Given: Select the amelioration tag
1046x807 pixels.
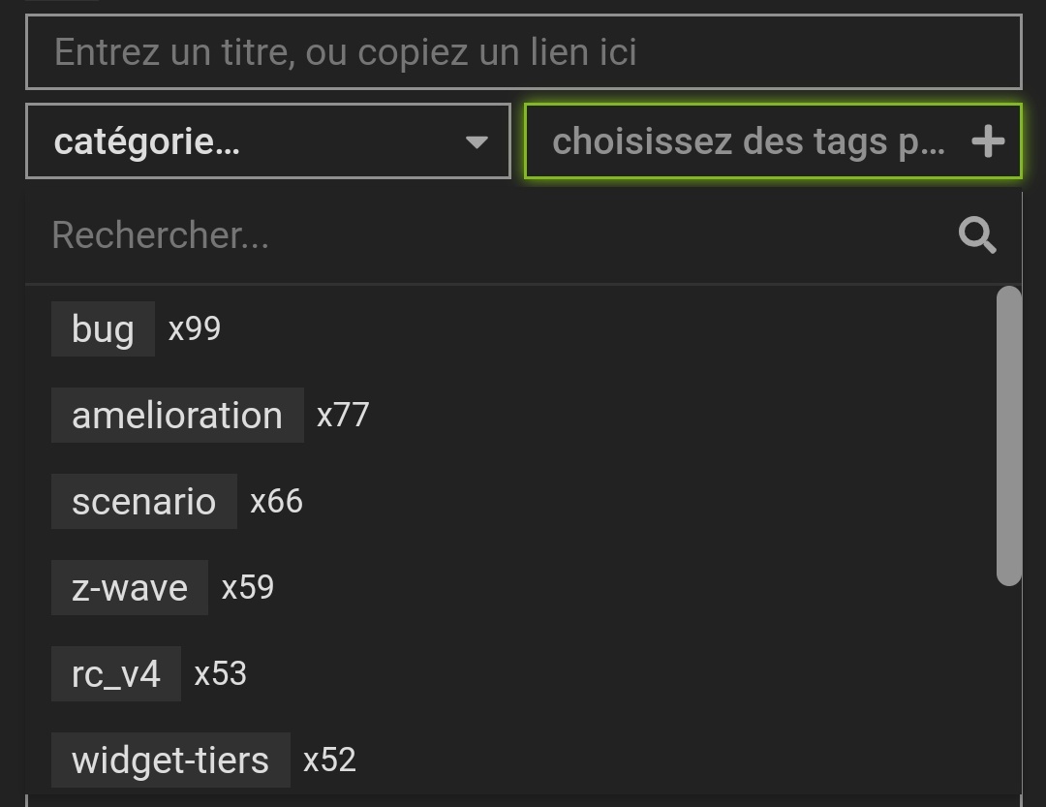Looking at the screenshot, I should click(x=177, y=416).
